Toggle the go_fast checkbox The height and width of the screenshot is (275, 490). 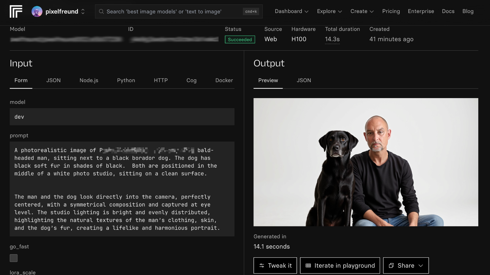[x=14, y=258]
